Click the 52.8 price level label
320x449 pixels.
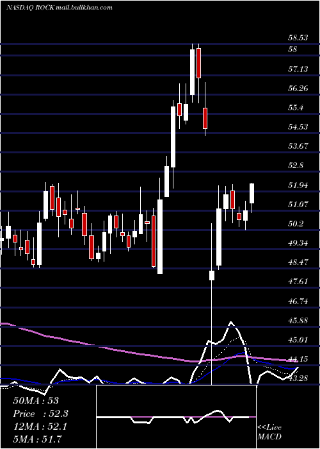[296, 165]
